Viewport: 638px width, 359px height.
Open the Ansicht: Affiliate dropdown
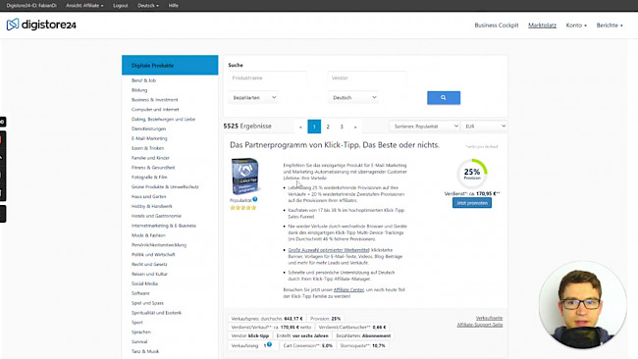click(84, 6)
